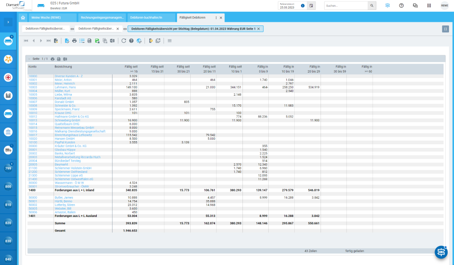This screenshot has height=265, width=454.
Task: Open sidebar module 830
Action: (8, 241)
